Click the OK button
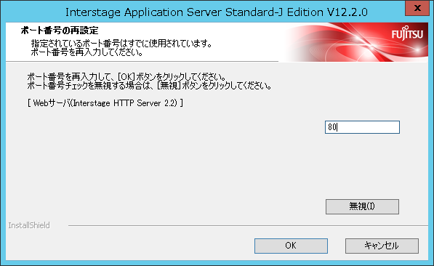Screen dimensions: 434x266 291,246
